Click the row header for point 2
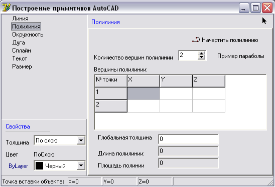Image resolution: width=275 pixels, height=187 pixels. pyautogui.click(x=111, y=106)
